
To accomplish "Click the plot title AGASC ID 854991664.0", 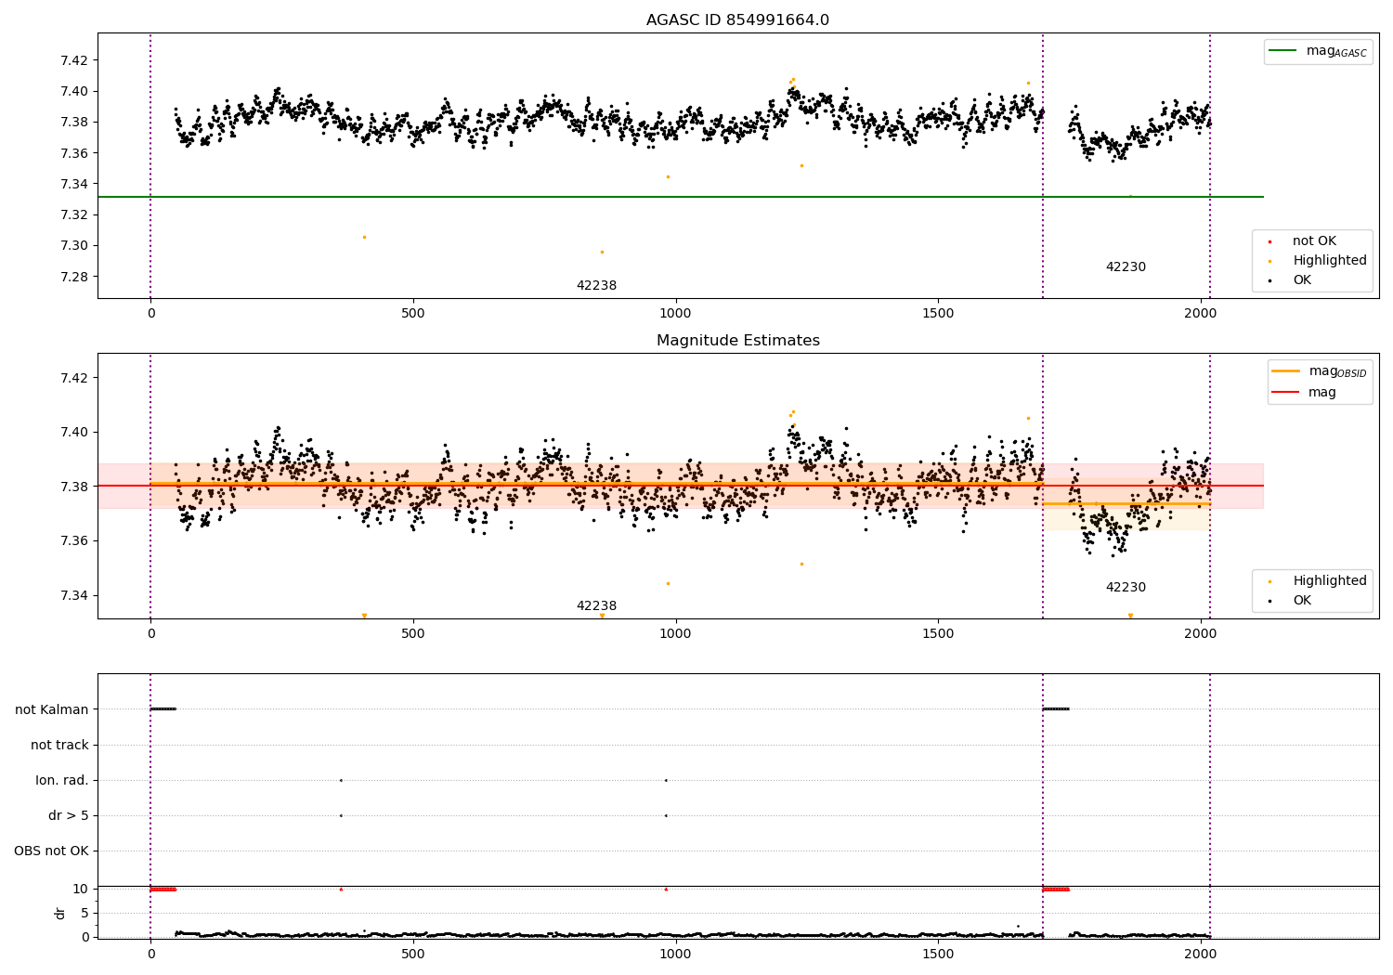I will (737, 20).
